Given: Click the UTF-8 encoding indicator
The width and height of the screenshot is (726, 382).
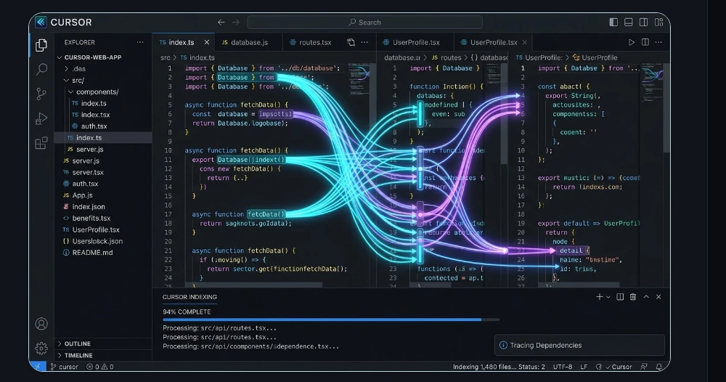Looking at the screenshot, I should 563,367.
